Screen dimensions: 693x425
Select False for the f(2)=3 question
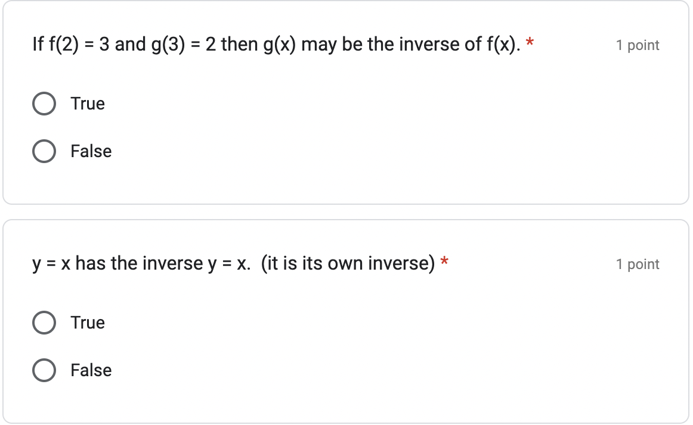(43, 151)
